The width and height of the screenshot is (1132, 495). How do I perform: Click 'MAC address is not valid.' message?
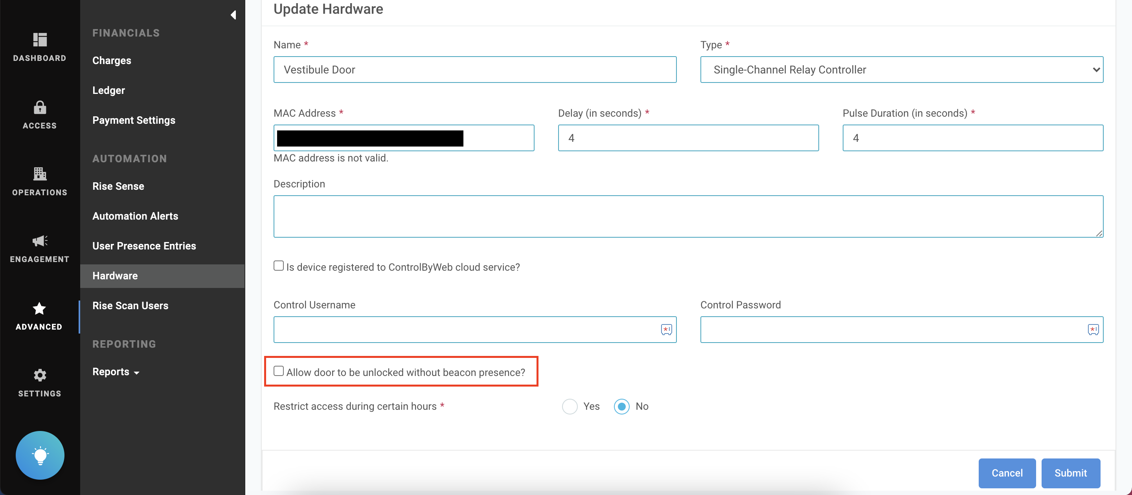point(331,158)
